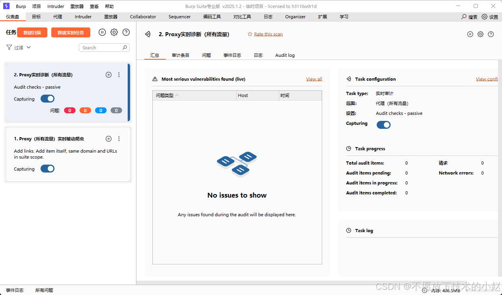The height and width of the screenshot is (295, 502).
Task: Open the 项目 menu
Action: click(36, 6)
